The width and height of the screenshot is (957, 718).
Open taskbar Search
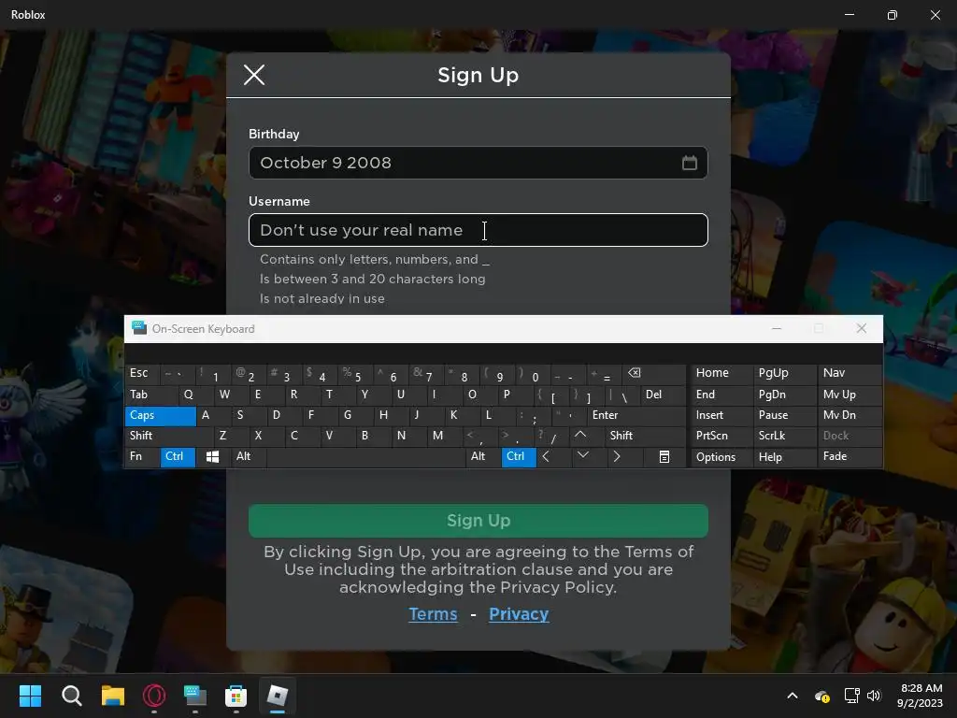pyautogui.click(x=71, y=696)
